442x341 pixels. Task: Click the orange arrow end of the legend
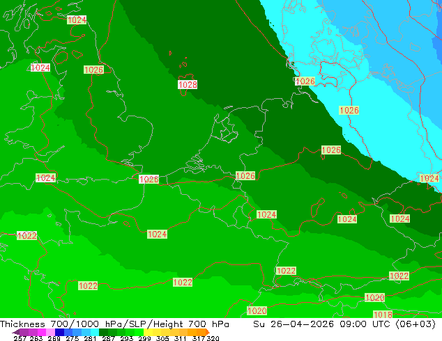click(208, 332)
